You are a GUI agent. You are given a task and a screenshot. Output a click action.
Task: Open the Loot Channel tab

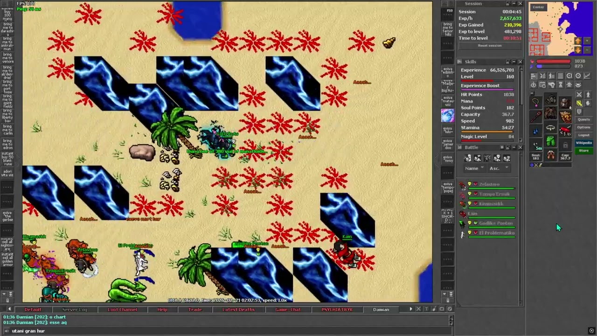pyautogui.click(x=122, y=309)
